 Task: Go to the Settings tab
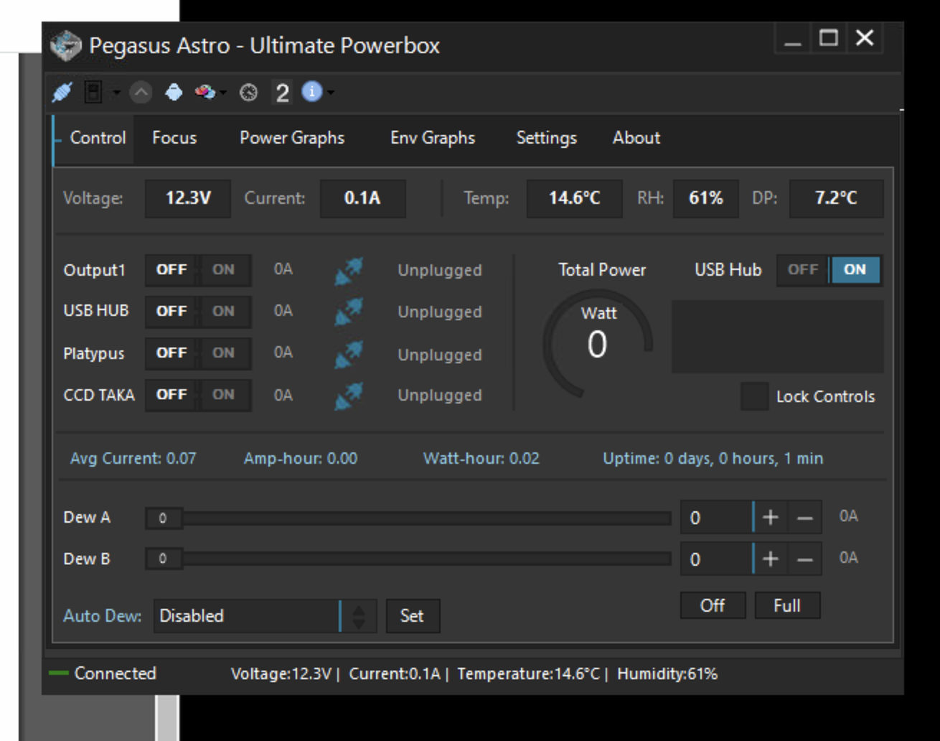pyautogui.click(x=547, y=138)
